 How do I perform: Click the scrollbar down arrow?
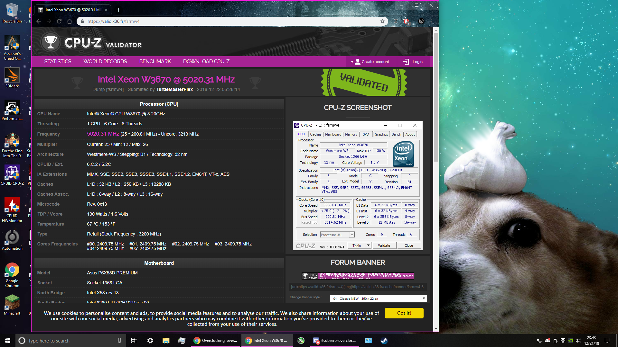436,329
